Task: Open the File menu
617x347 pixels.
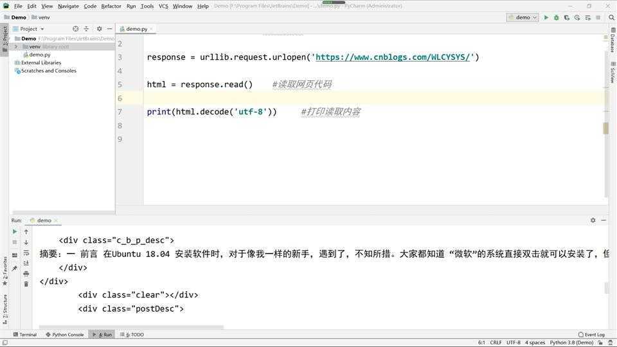Action: pyautogui.click(x=18, y=6)
